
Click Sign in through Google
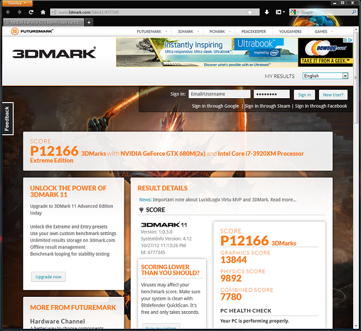point(215,106)
